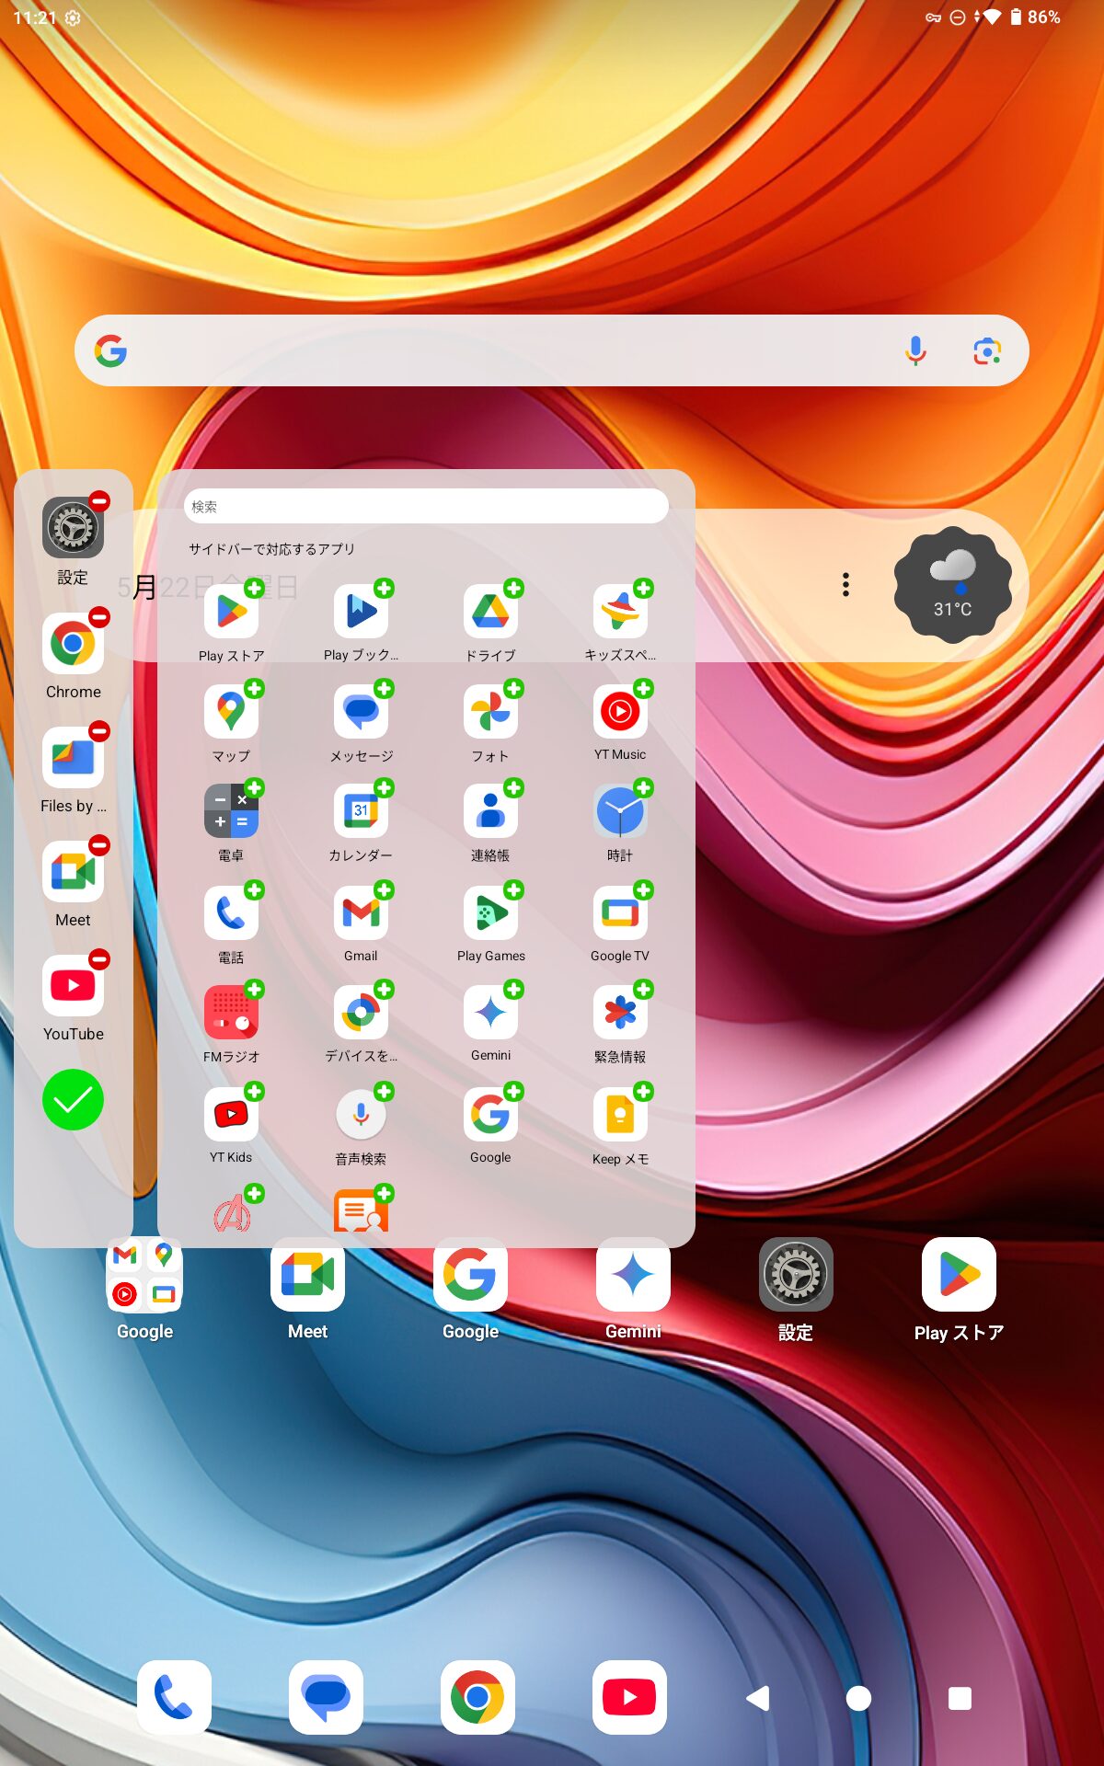Add カレンダー app in picker
This screenshot has width=1104, height=1766.
click(x=385, y=788)
